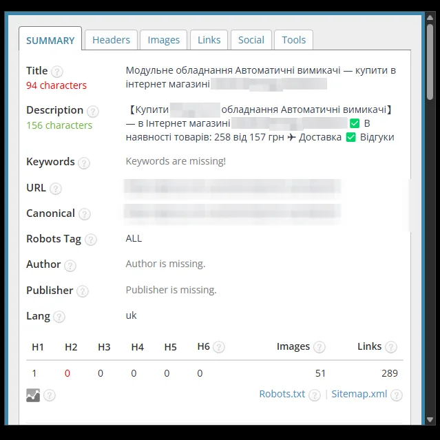Image resolution: width=440 pixels, height=440 pixels.
Task: Click the '94 characters' title count
Action: click(x=56, y=85)
